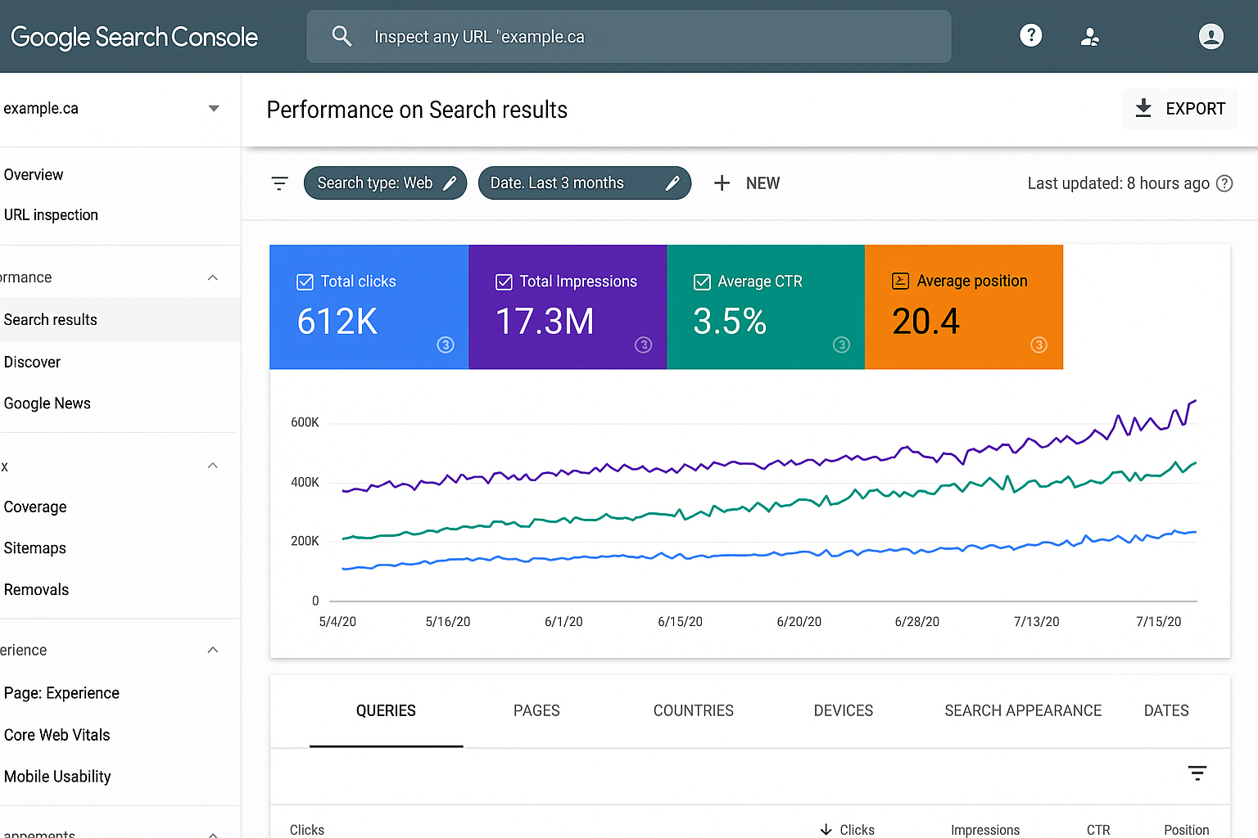
Task: Uncheck the Average CTR checkbox
Action: point(702,282)
